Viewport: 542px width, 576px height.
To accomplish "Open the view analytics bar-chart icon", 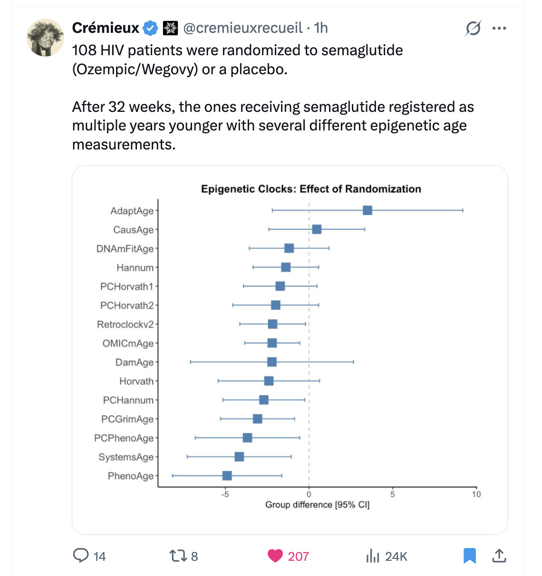I will [373, 556].
